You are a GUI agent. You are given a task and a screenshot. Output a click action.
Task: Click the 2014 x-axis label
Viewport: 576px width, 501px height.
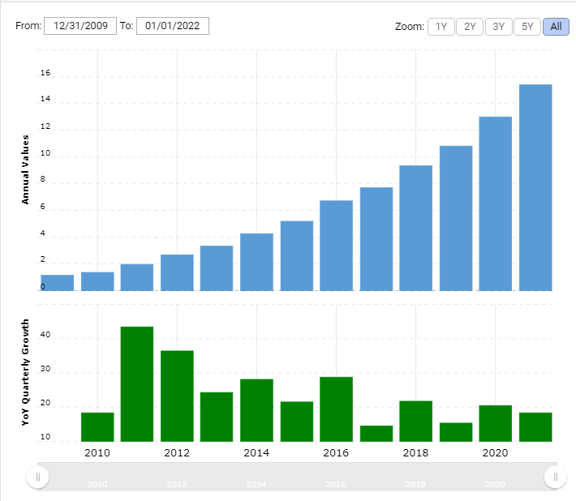coord(256,453)
